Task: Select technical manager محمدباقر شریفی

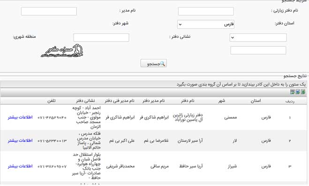Action: tap(121, 166)
